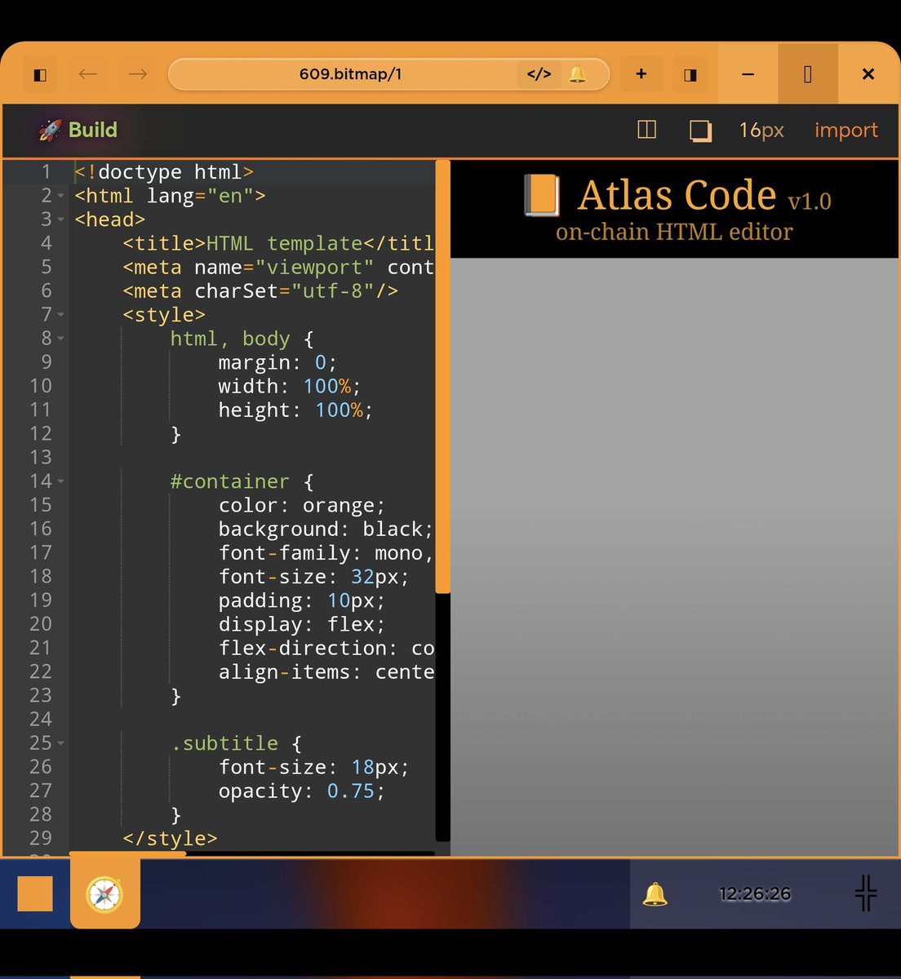Click the taskbar clock showing 12:26:26

[755, 894]
